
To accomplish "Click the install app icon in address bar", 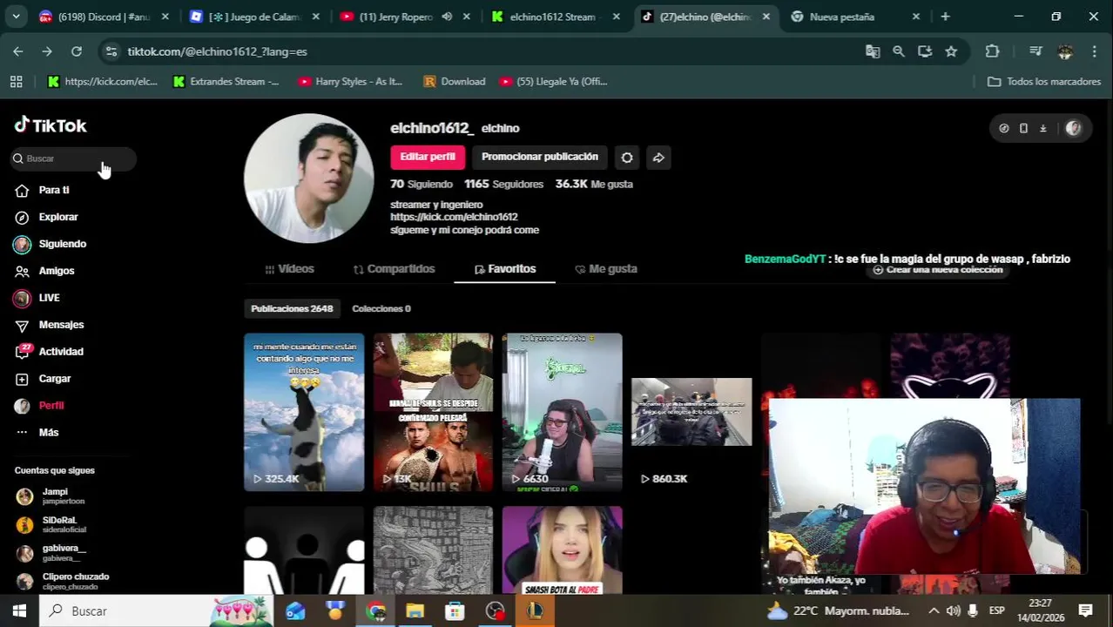I will click(x=925, y=51).
